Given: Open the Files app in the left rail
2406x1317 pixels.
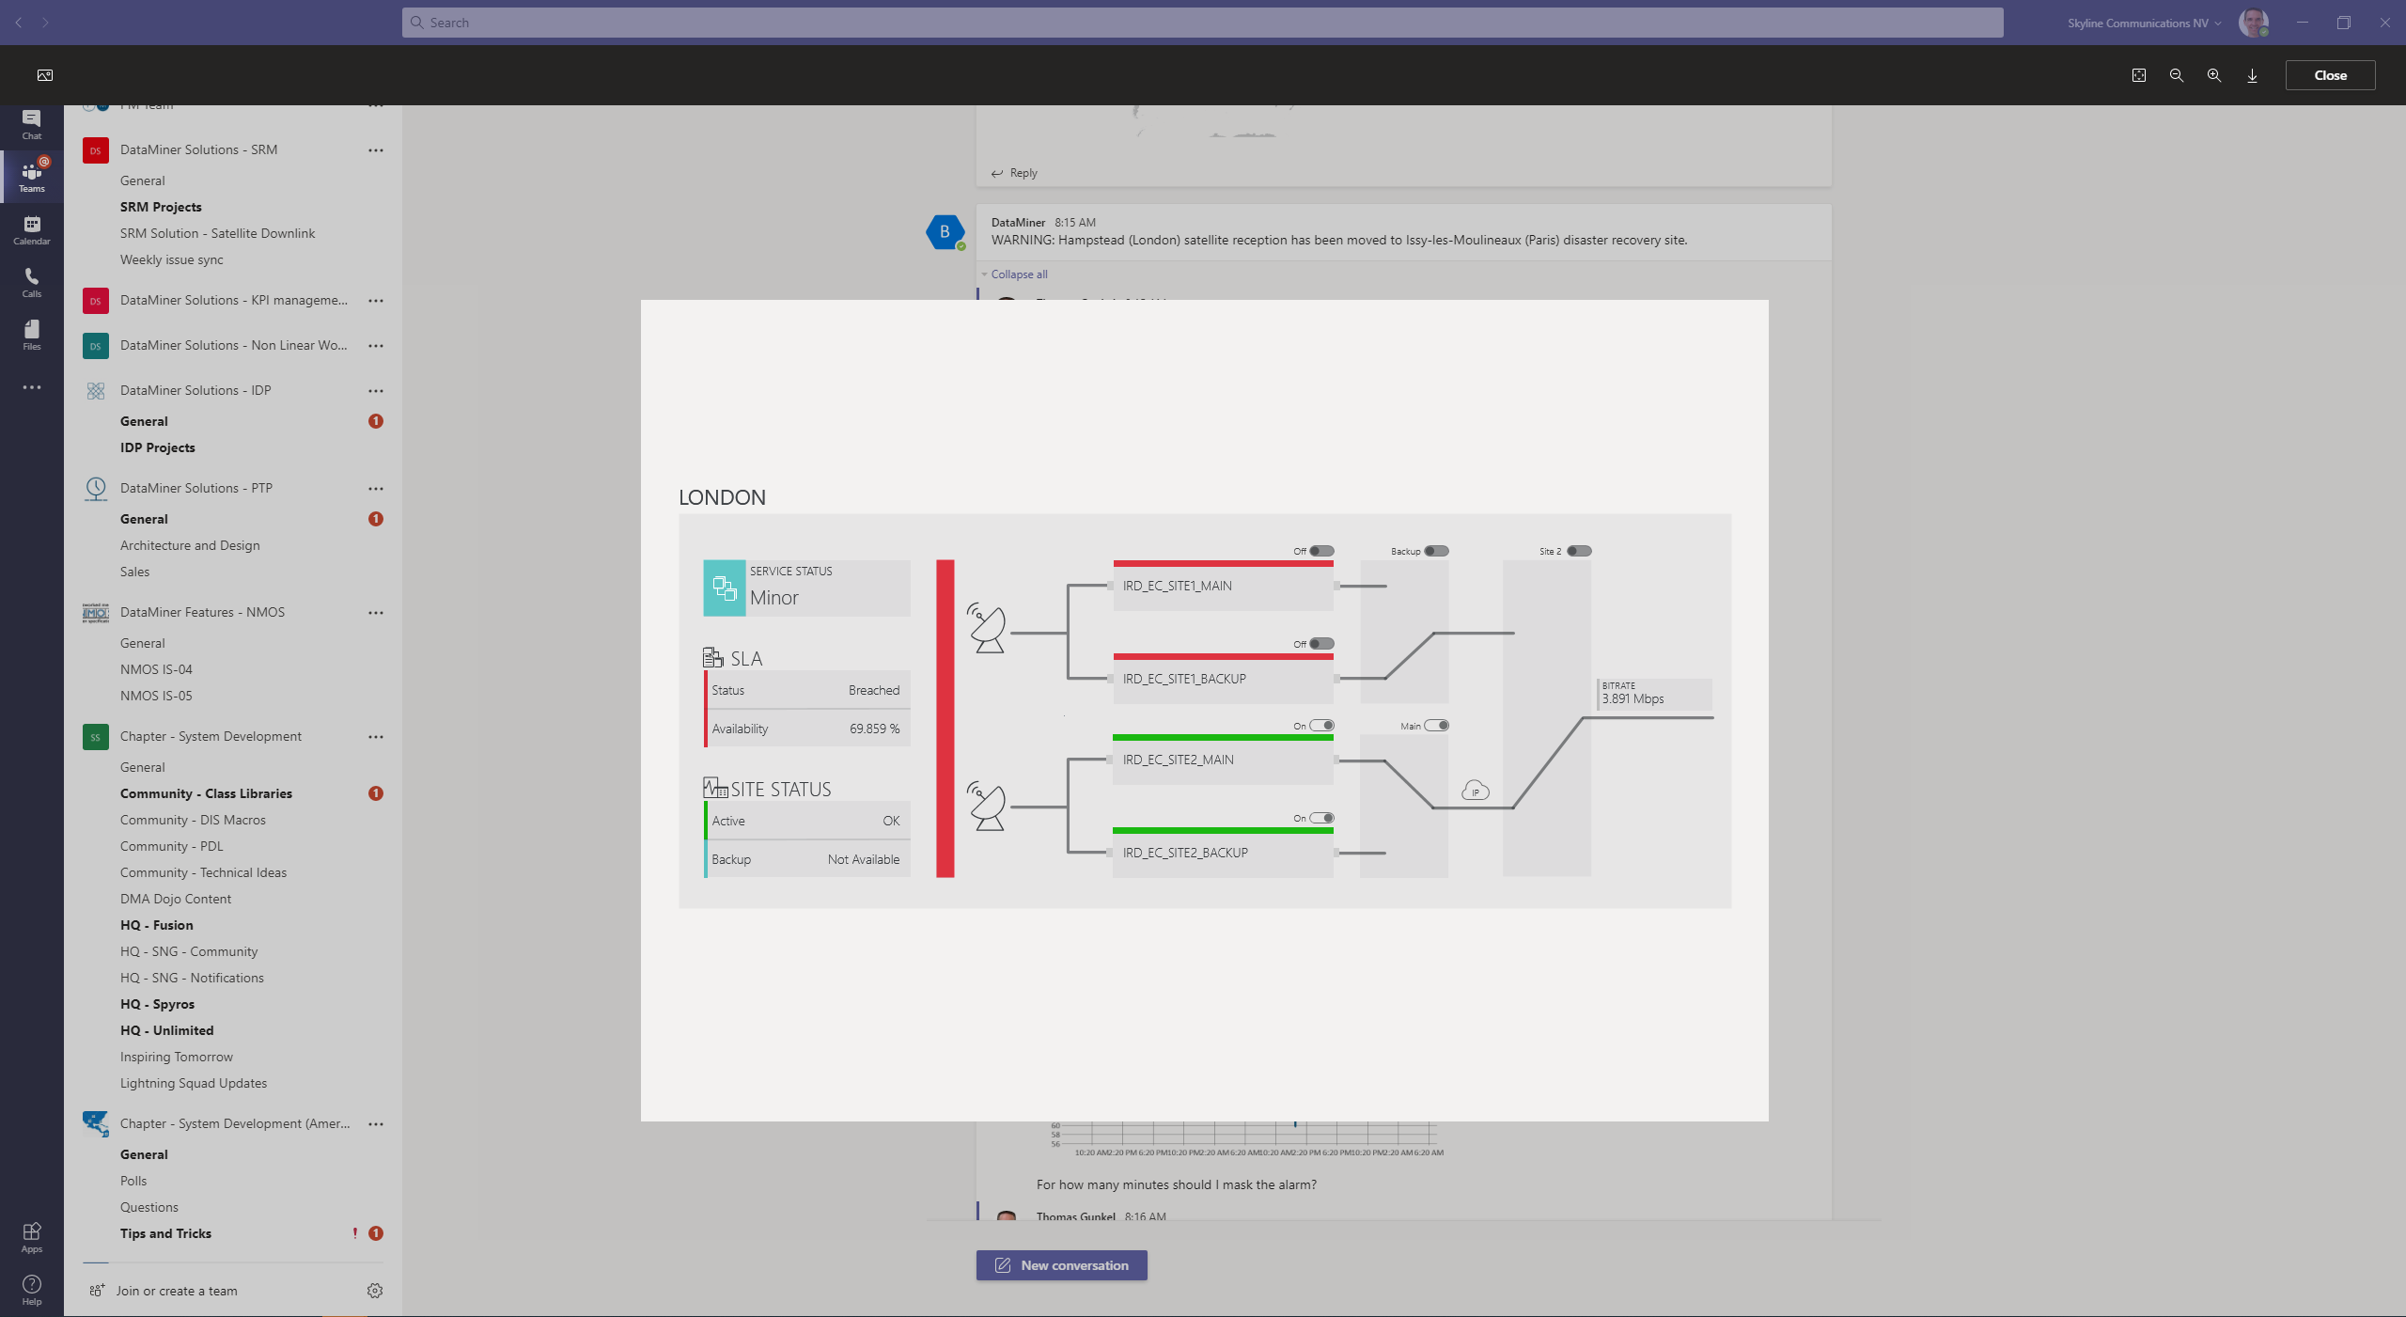Looking at the screenshot, I should (31, 335).
